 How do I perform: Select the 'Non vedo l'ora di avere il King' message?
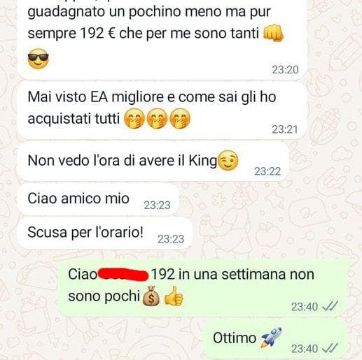153,161
